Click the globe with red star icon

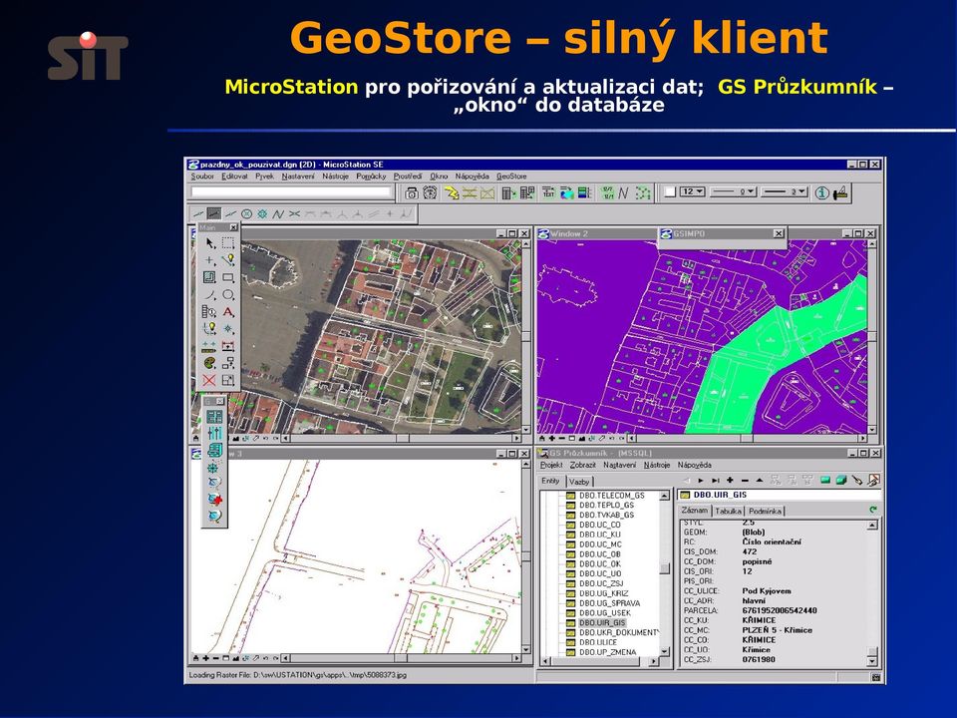pos(214,500)
